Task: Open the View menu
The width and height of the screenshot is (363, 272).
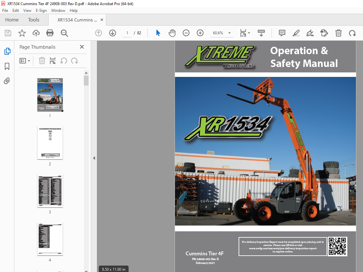Action: point(27,11)
